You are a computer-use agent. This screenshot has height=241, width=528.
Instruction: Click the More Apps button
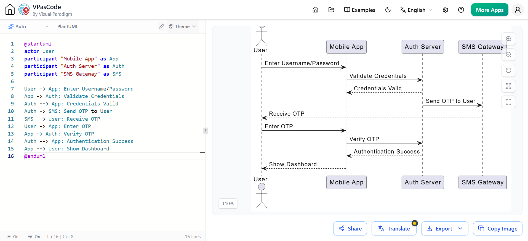490,10
